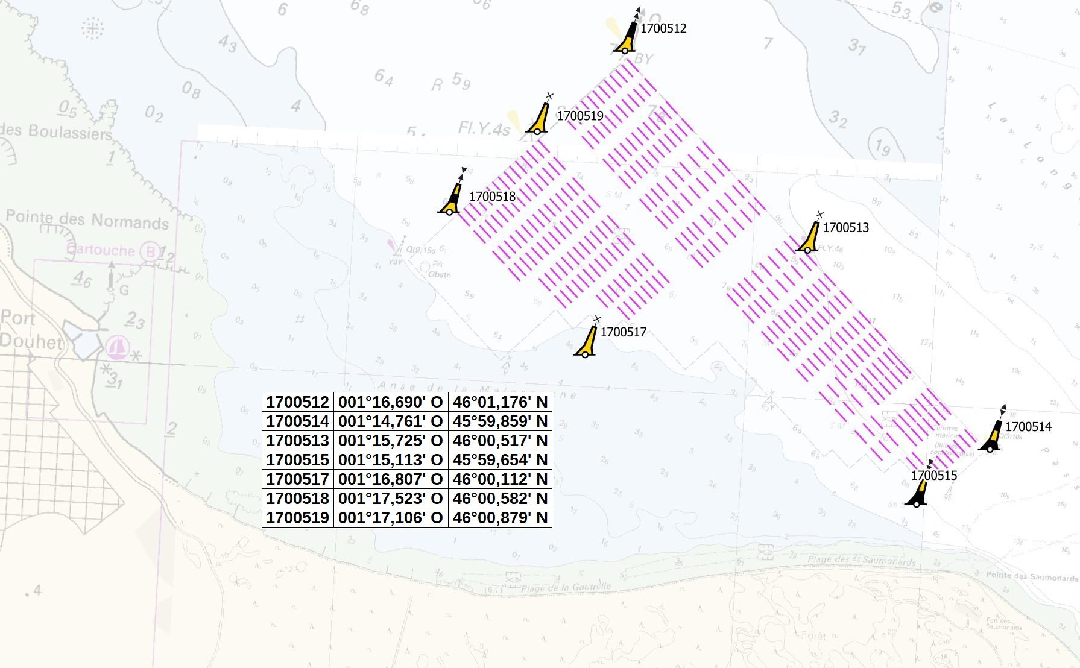Select the green beacon symbol marked G

(x=110, y=279)
